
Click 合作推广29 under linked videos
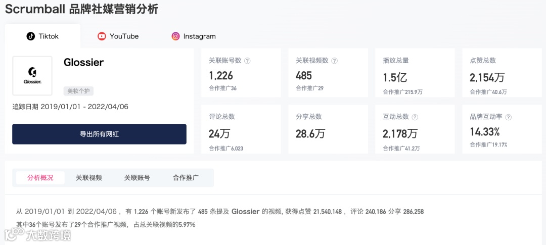309,88
